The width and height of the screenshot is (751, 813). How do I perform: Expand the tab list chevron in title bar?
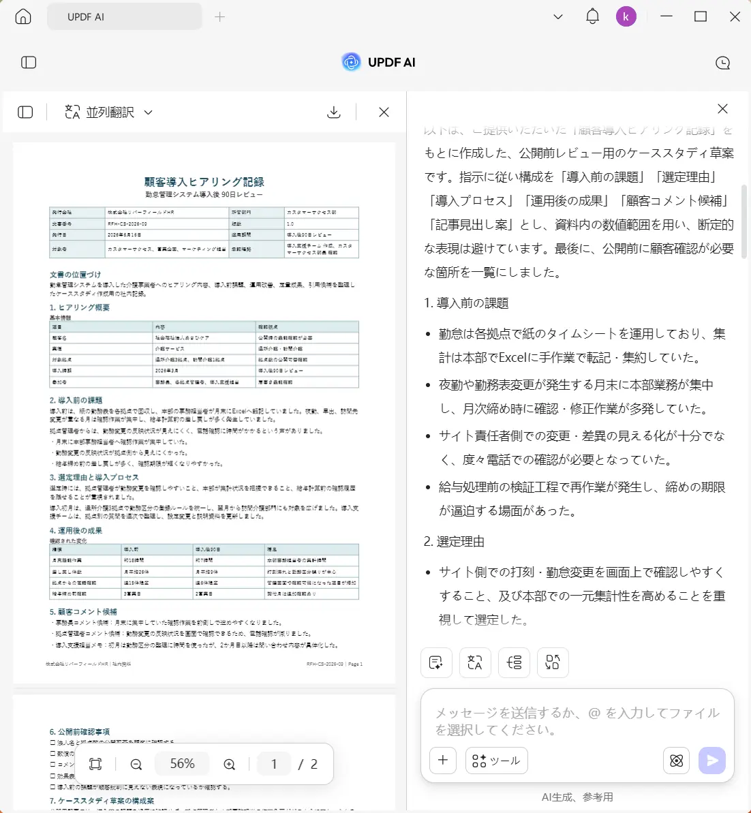point(558,16)
